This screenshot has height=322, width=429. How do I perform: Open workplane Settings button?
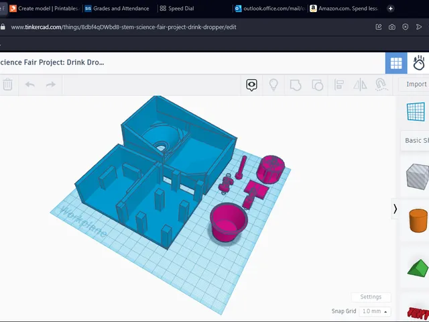tap(371, 297)
